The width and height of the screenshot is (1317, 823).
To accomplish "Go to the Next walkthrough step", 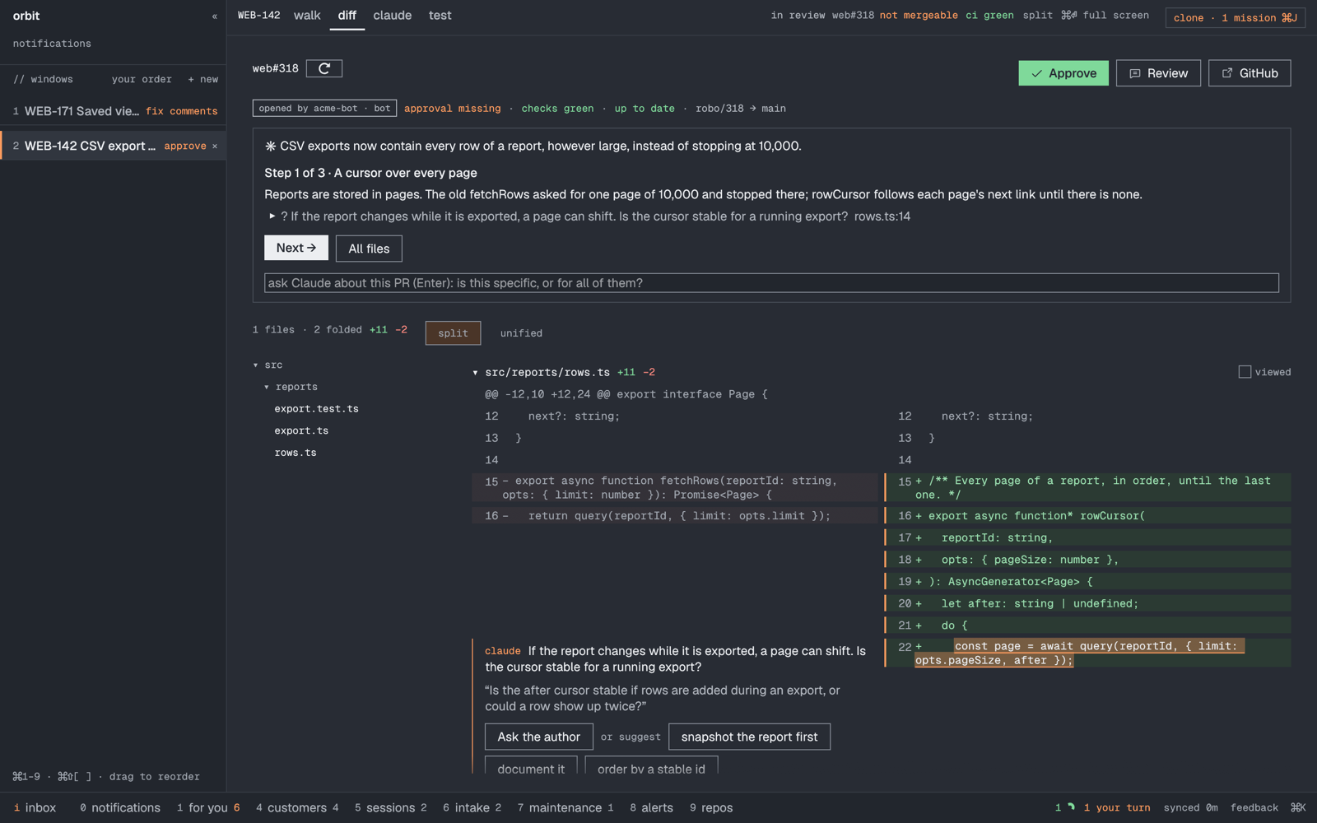I will pyautogui.click(x=296, y=248).
